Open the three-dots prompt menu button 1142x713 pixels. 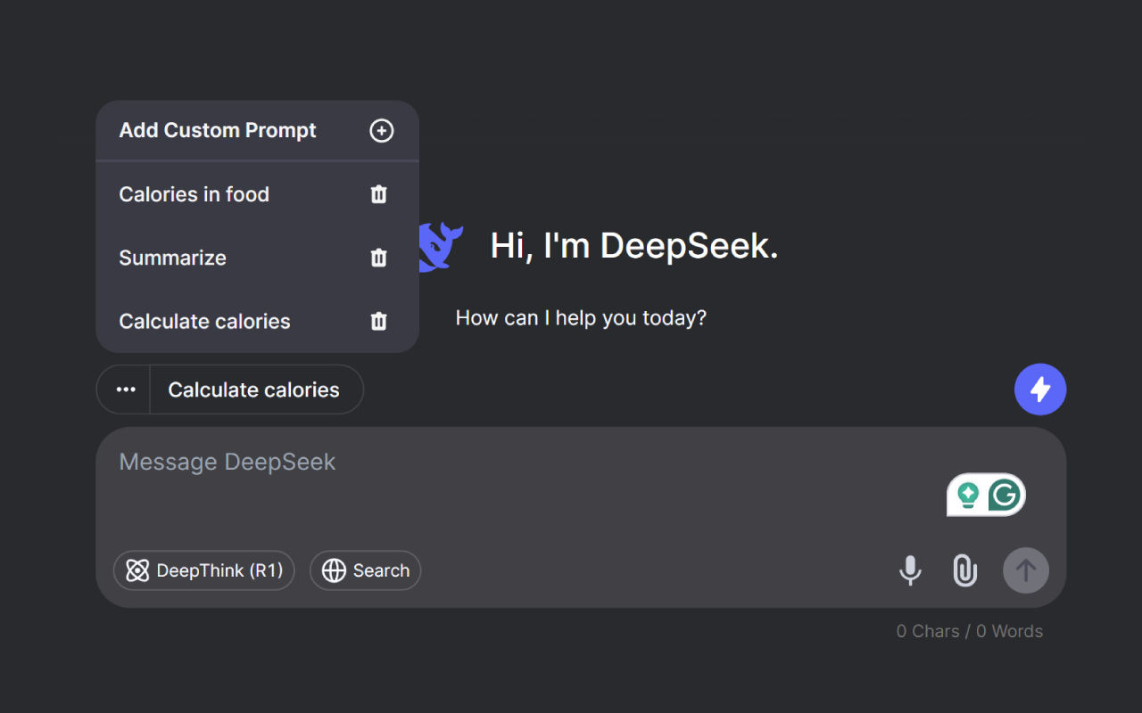click(125, 389)
